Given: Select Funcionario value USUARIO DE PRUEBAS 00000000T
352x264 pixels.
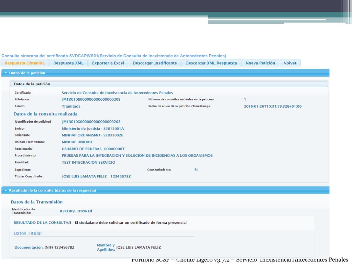Looking at the screenshot, I should [x=93, y=149].
